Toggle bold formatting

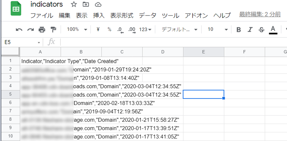(238, 30)
